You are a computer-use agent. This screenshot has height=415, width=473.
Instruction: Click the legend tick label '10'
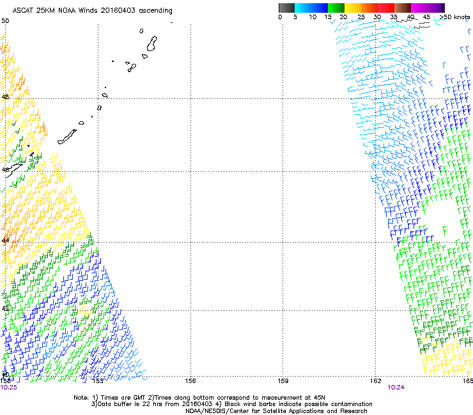313,17
